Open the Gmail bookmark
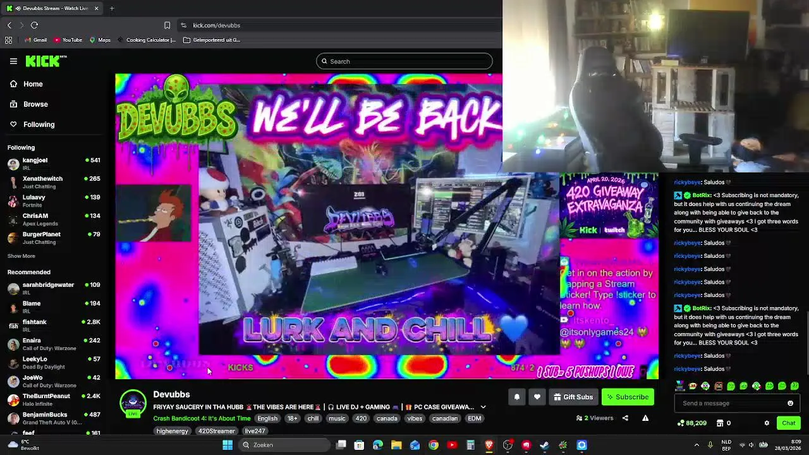 pos(35,40)
